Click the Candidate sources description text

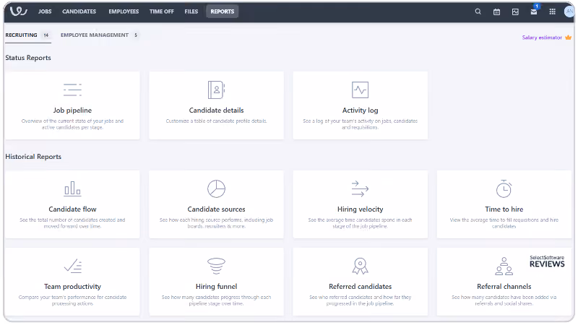[x=216, y=223]
